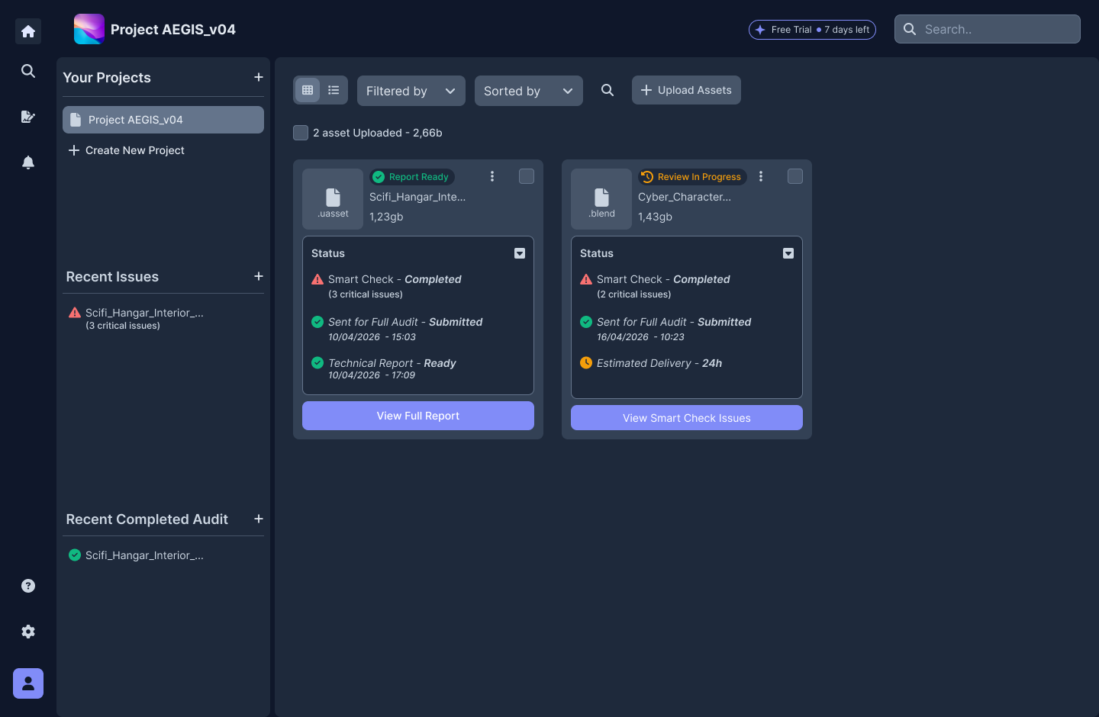Open the help question mark icon
The height and width of the screenshot is (717, 1099).
[x=28, y=586]
